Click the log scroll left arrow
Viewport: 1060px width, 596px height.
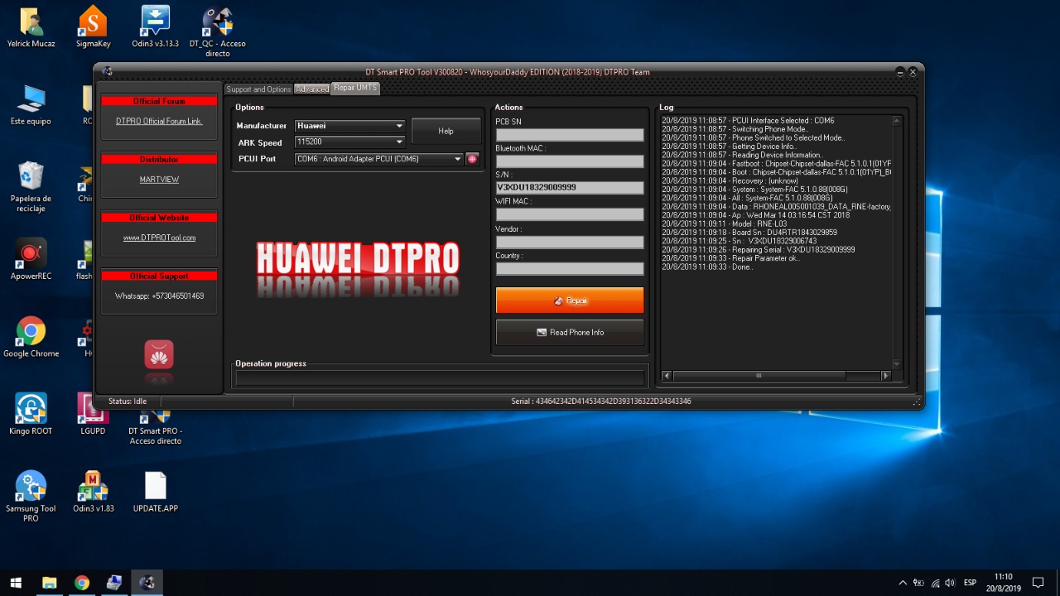point(667,376)
